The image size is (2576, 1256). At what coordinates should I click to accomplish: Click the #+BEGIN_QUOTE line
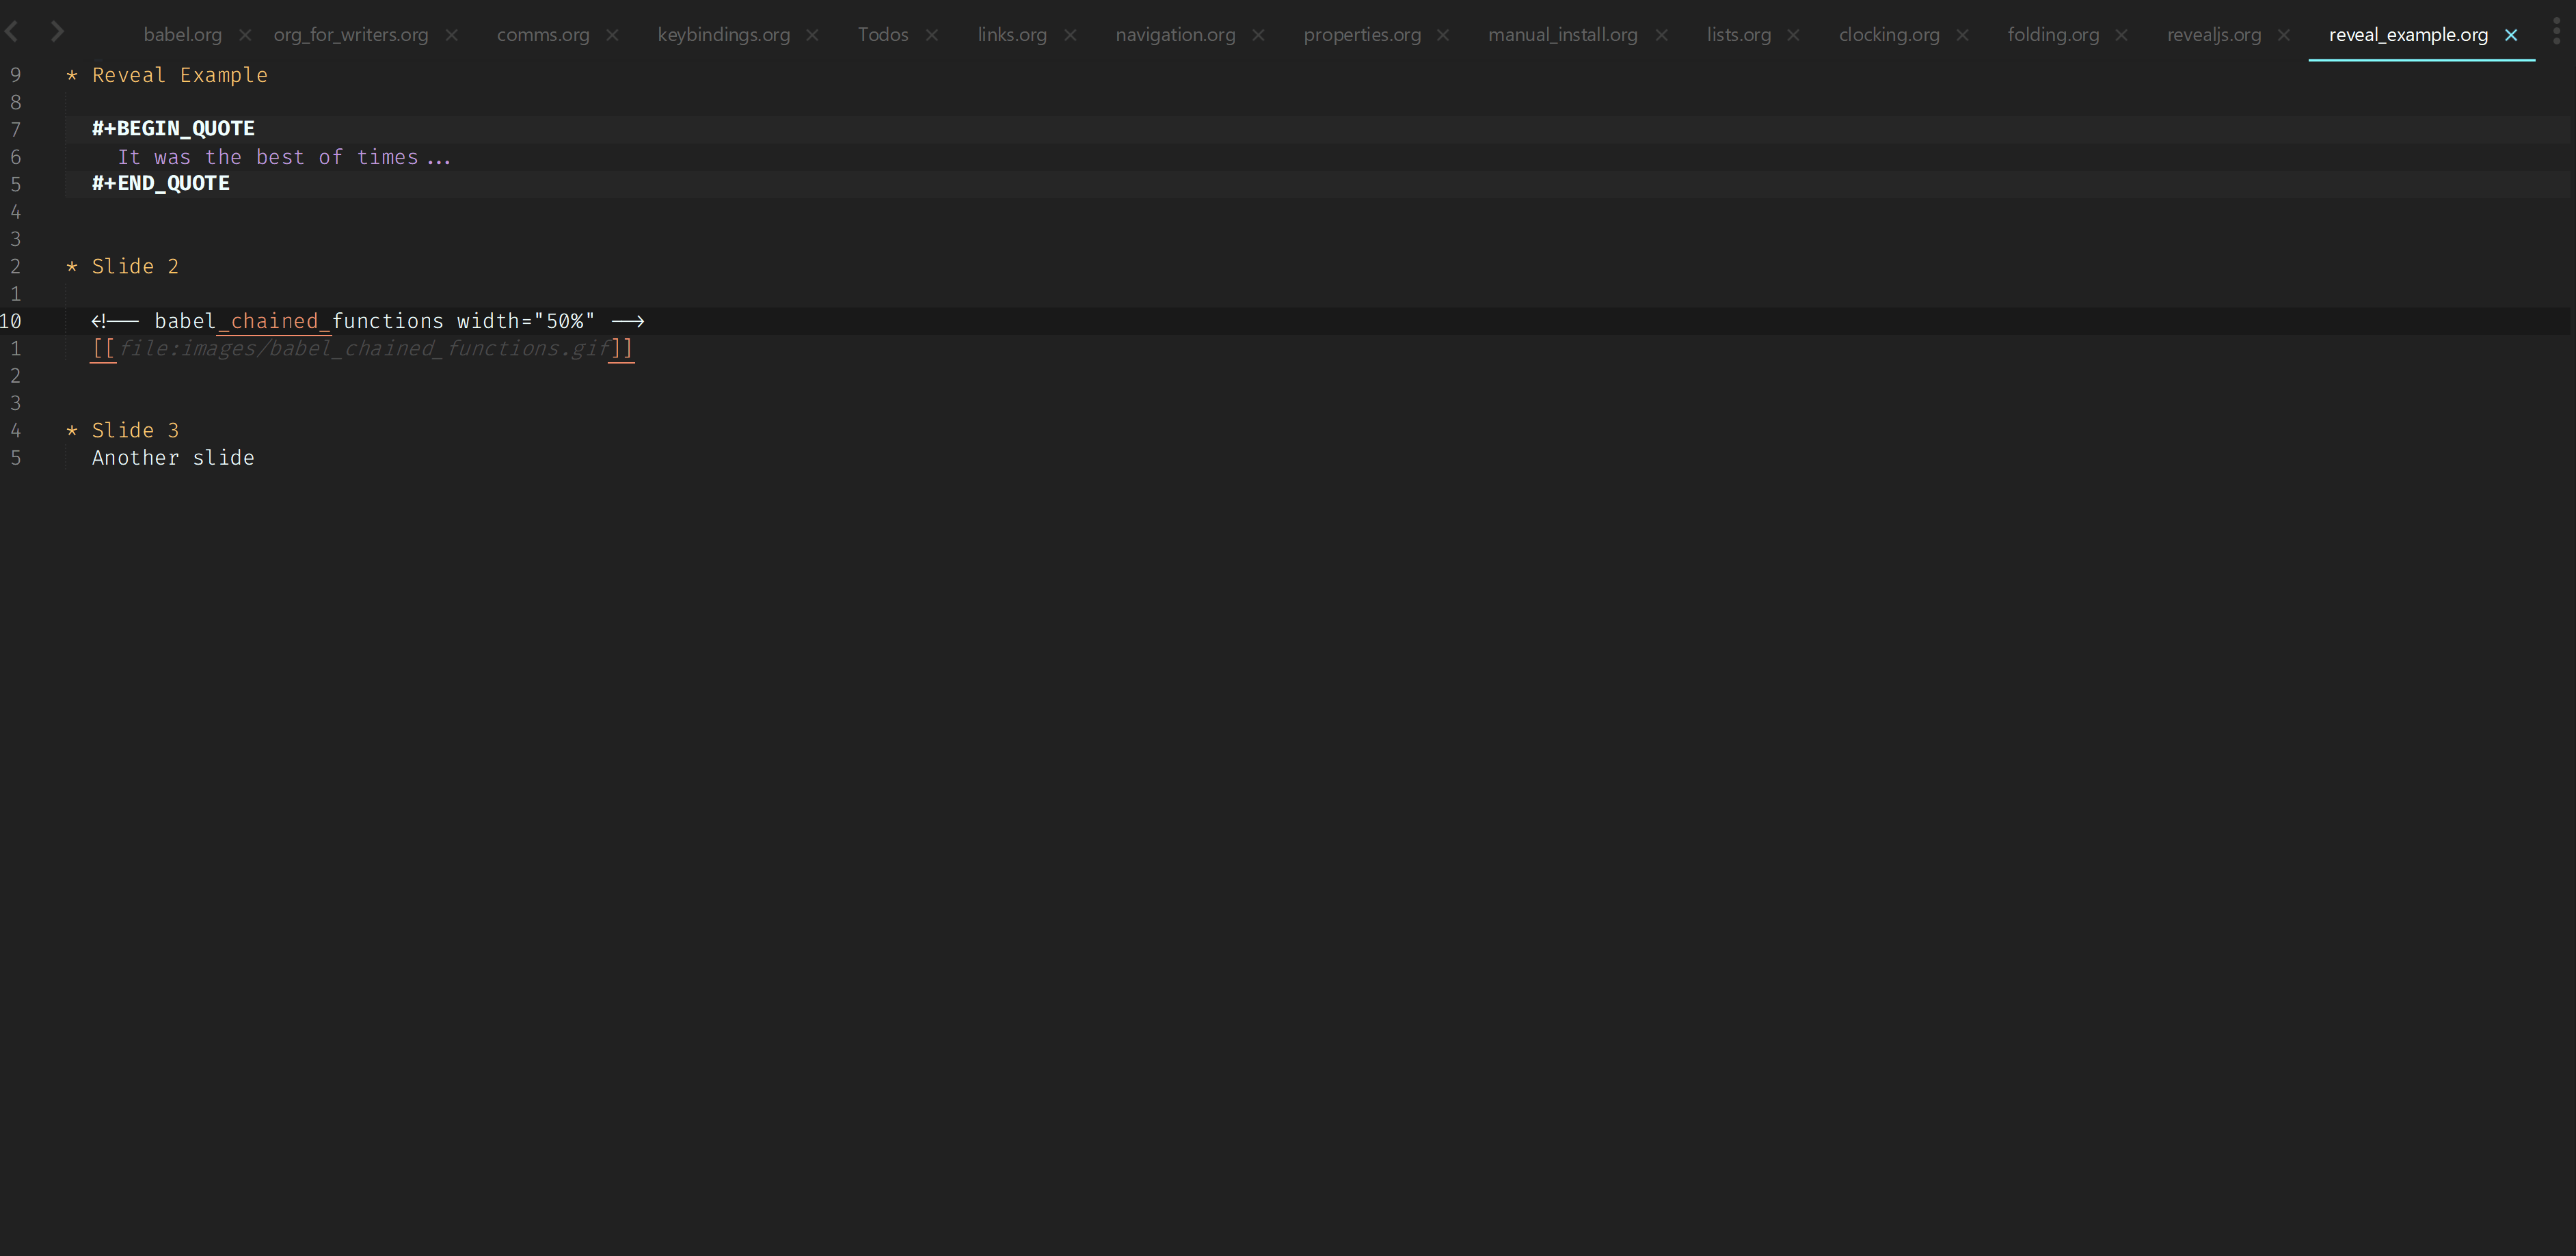point(173,129)
